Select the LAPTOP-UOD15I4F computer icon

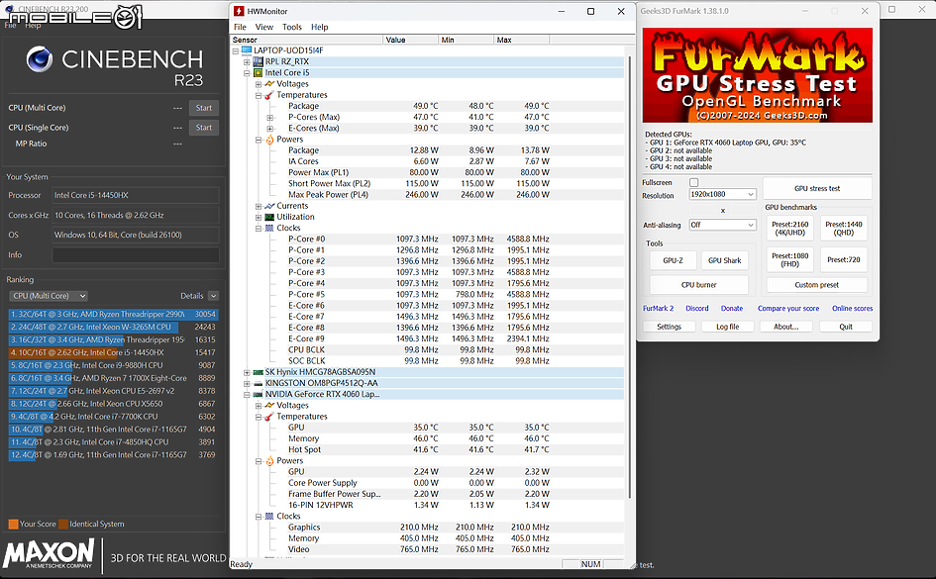point(247,50)
